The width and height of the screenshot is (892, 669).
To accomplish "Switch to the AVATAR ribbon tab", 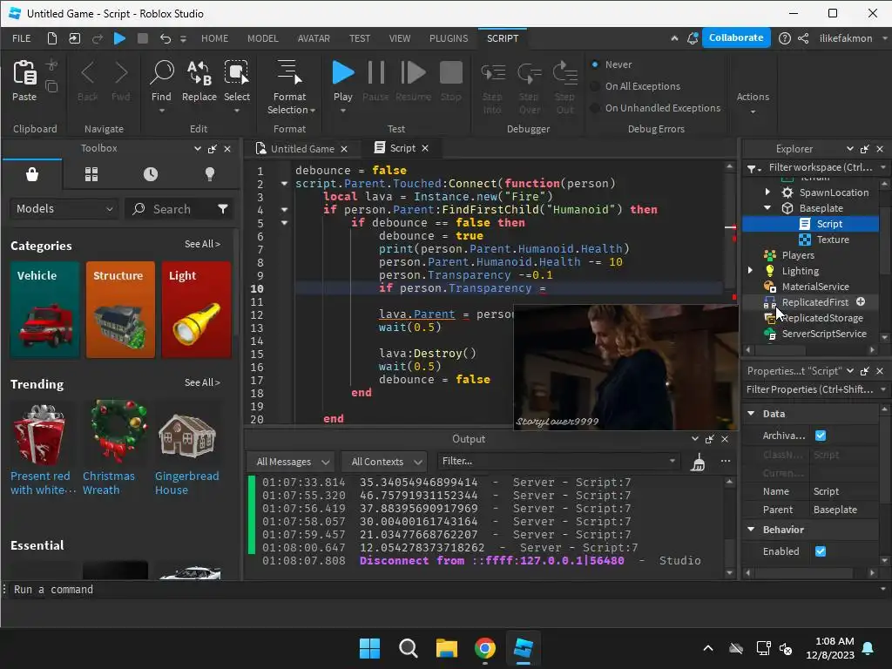I will (314, 38).
